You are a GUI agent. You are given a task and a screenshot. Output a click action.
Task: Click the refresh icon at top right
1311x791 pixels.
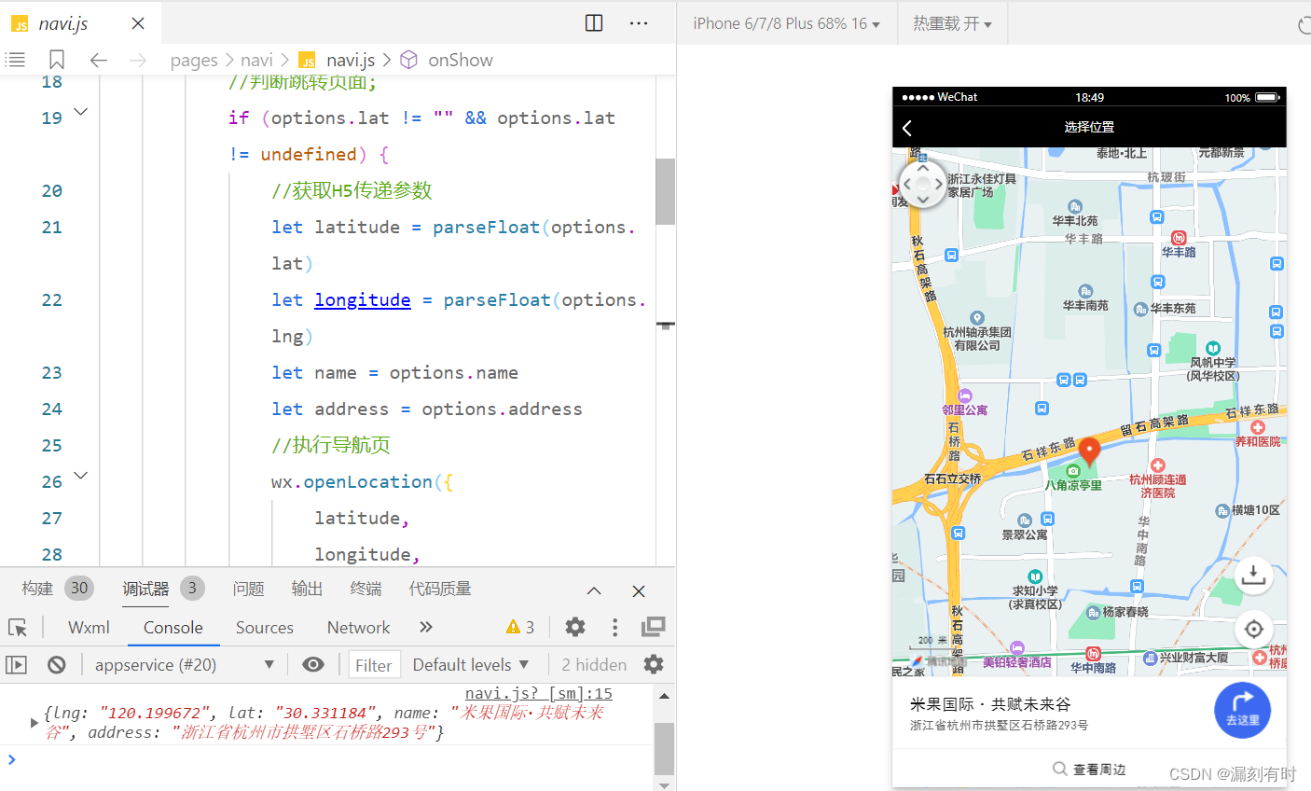[1304, 25]
